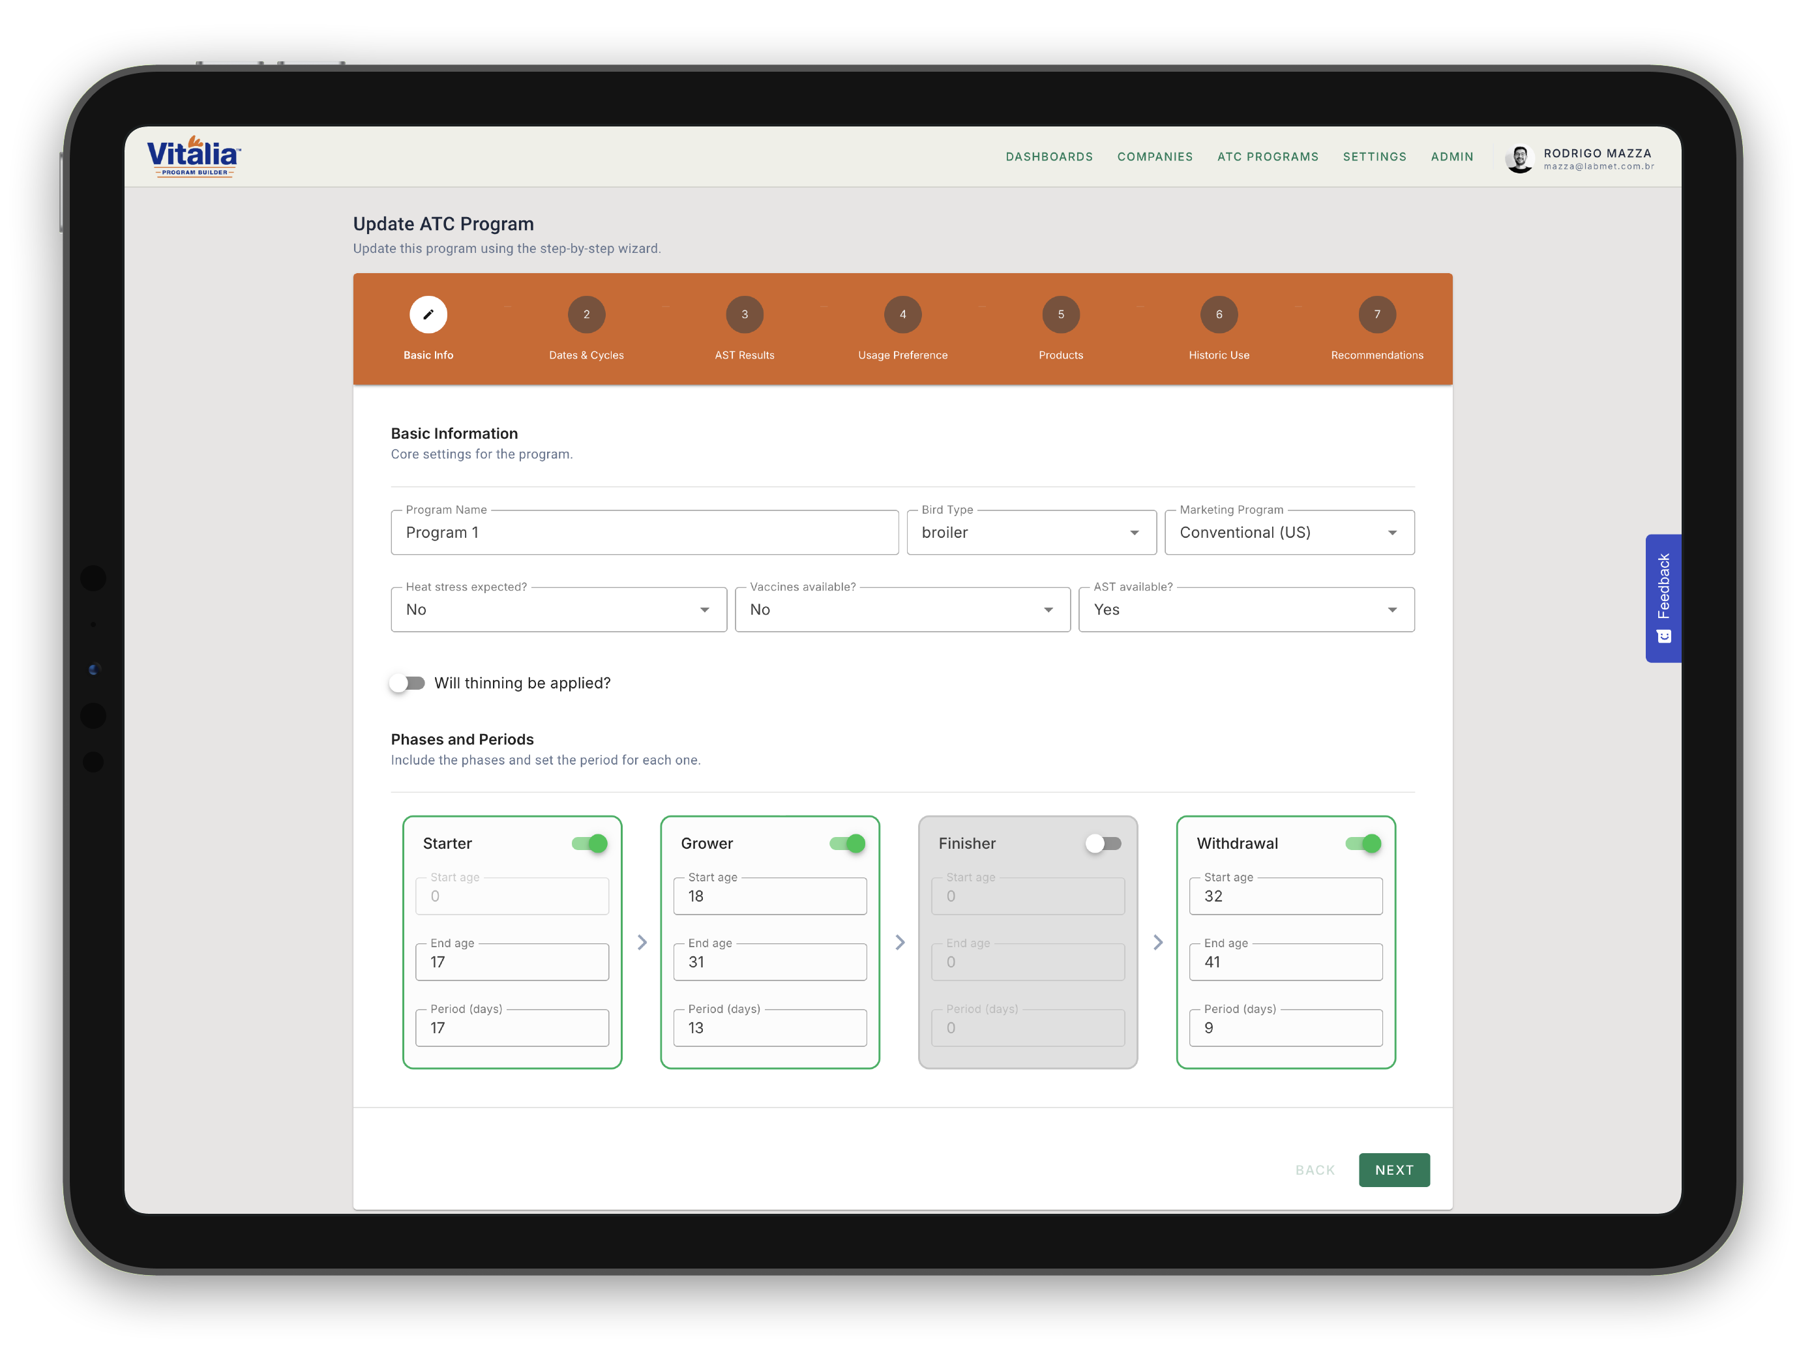Screen dimensions: 1814x1352
Task: Disable the Starter phase toggle
Action: pos(589,844)
